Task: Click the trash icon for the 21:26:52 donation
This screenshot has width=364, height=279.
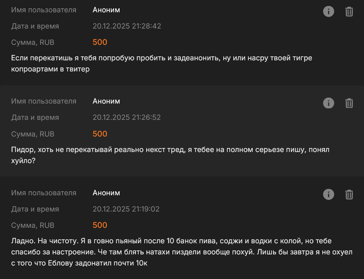Action: pyautogui.click(x=349, y=103)
